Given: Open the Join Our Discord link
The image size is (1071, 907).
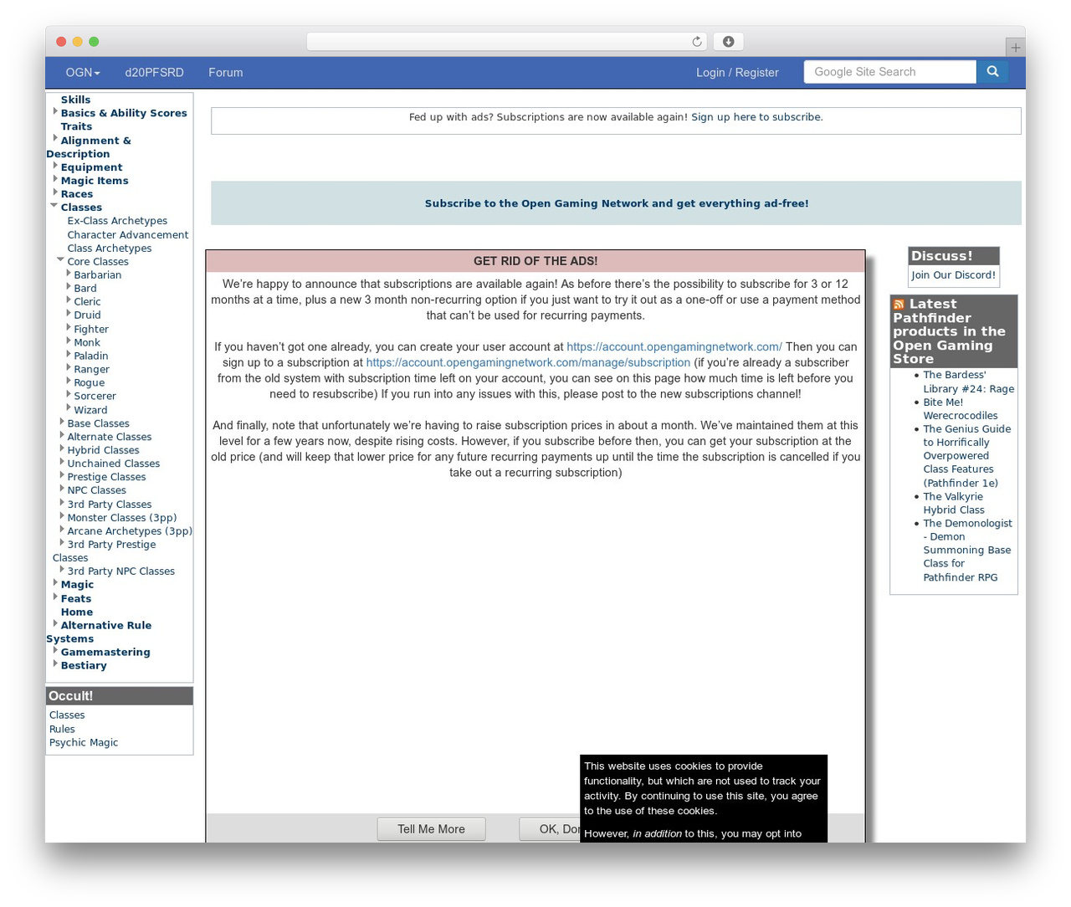Looking at the screenshot, I should pyautogui.click(x=953, y=275).
